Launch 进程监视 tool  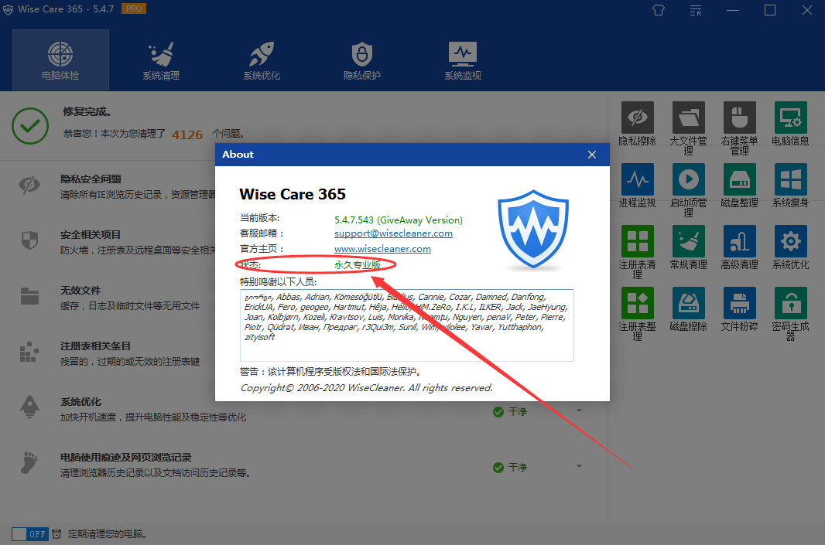[637, 186]
